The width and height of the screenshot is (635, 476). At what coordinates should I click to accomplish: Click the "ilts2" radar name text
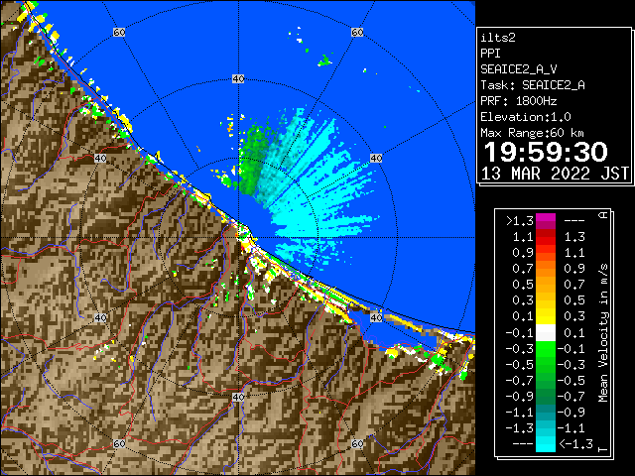click(x=498, y=38)
